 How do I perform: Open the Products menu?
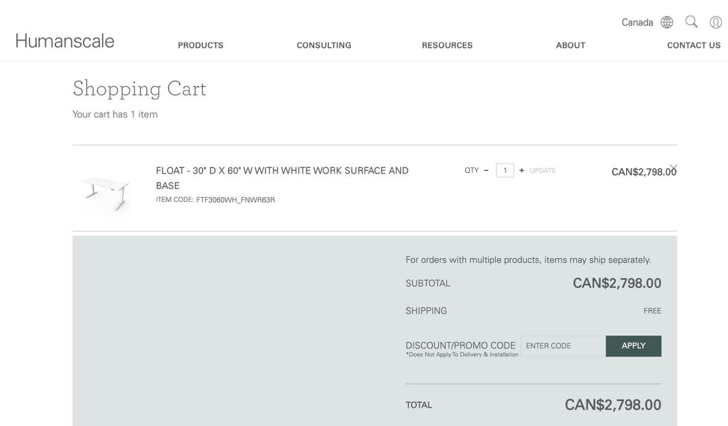pyautogui.click(x=201, y=46)
